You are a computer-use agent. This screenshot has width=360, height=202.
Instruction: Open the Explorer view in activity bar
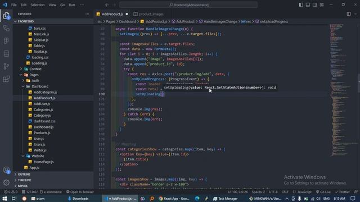(6, 16)
